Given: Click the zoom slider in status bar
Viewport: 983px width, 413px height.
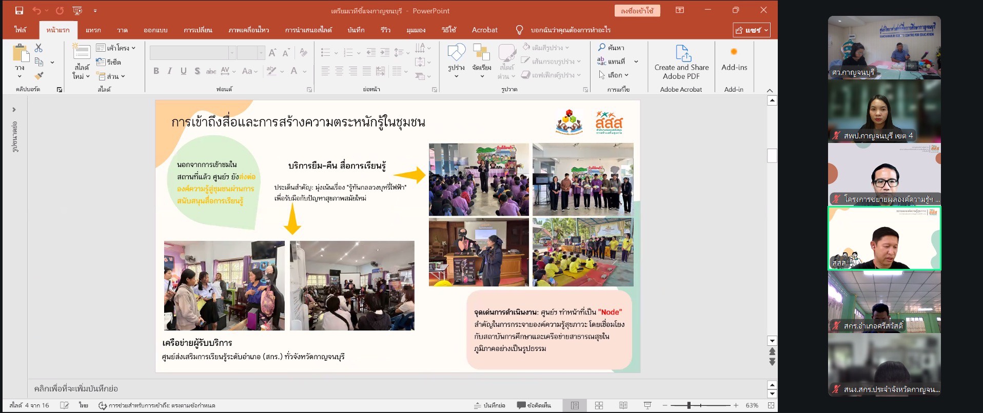Looking at the screenshot, I should click(x=689, y=405).
